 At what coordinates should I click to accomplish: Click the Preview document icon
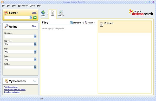[x=101, y=24]
